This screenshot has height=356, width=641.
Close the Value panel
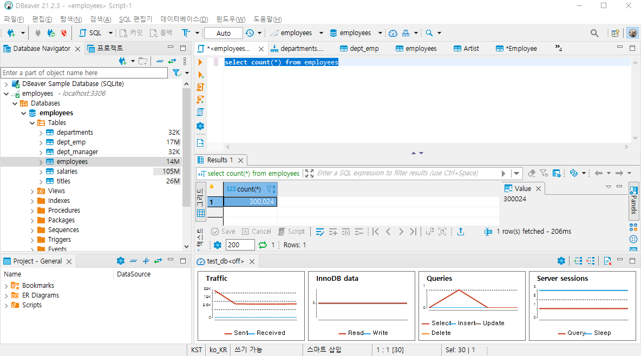coord(538,189)
